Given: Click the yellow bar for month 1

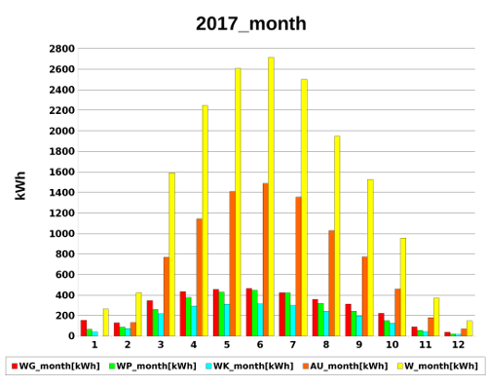Looking at the screenshot, I should 106,323.
